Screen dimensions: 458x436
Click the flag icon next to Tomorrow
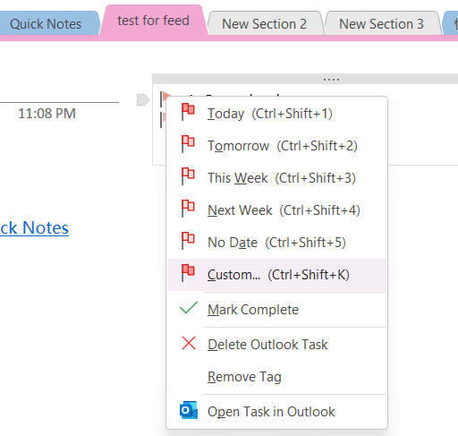188,144
